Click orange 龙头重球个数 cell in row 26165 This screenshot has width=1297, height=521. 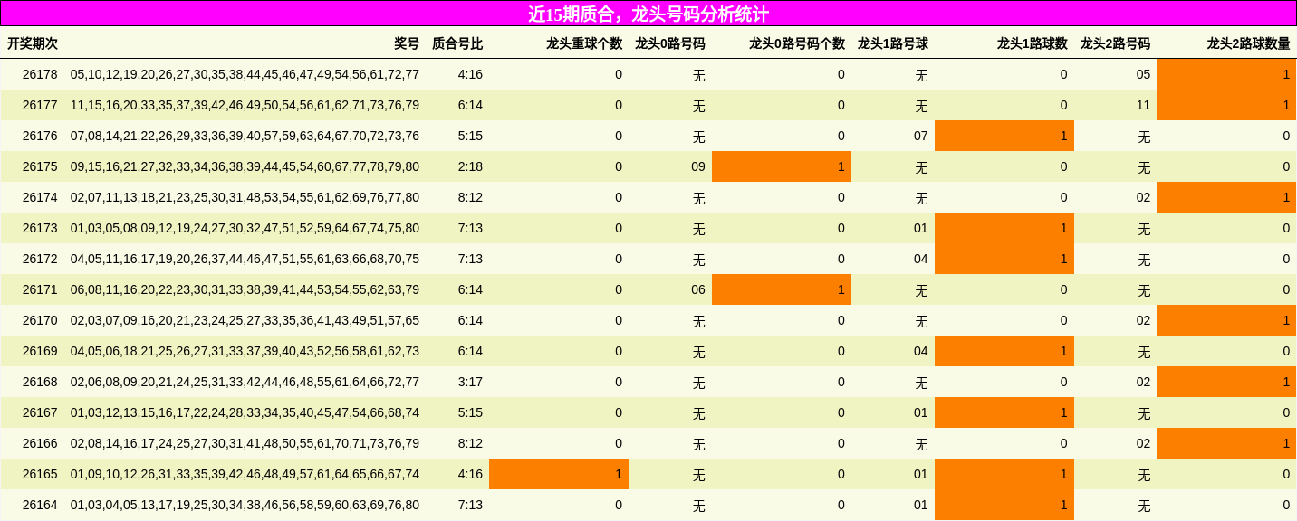click(x=559, y=474)
